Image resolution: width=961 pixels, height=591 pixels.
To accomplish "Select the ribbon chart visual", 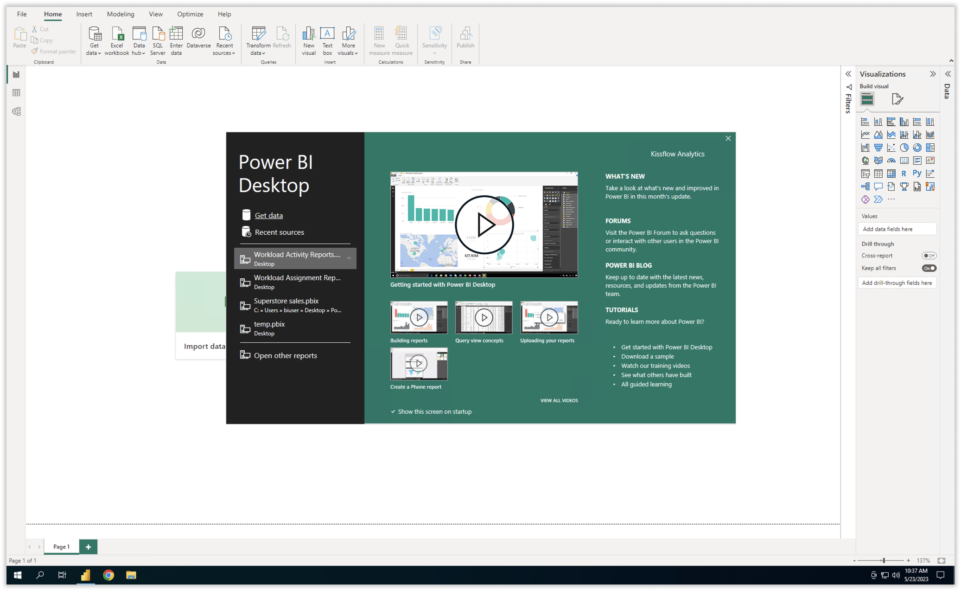I will pos(930,135).
